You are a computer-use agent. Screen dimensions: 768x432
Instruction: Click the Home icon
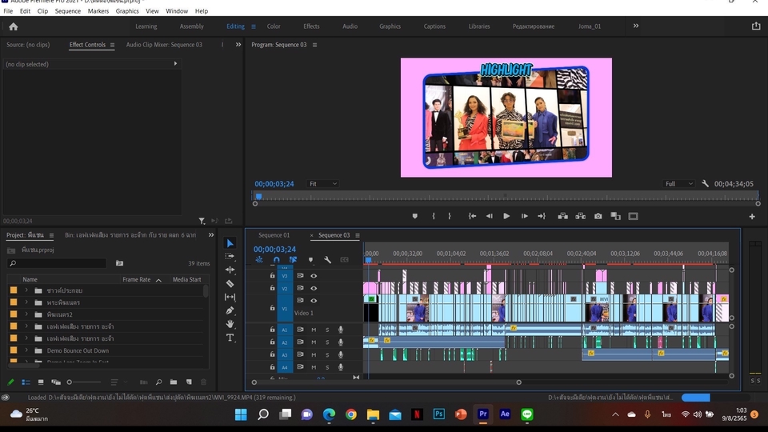pyautogui.click(x=14, y=26)
